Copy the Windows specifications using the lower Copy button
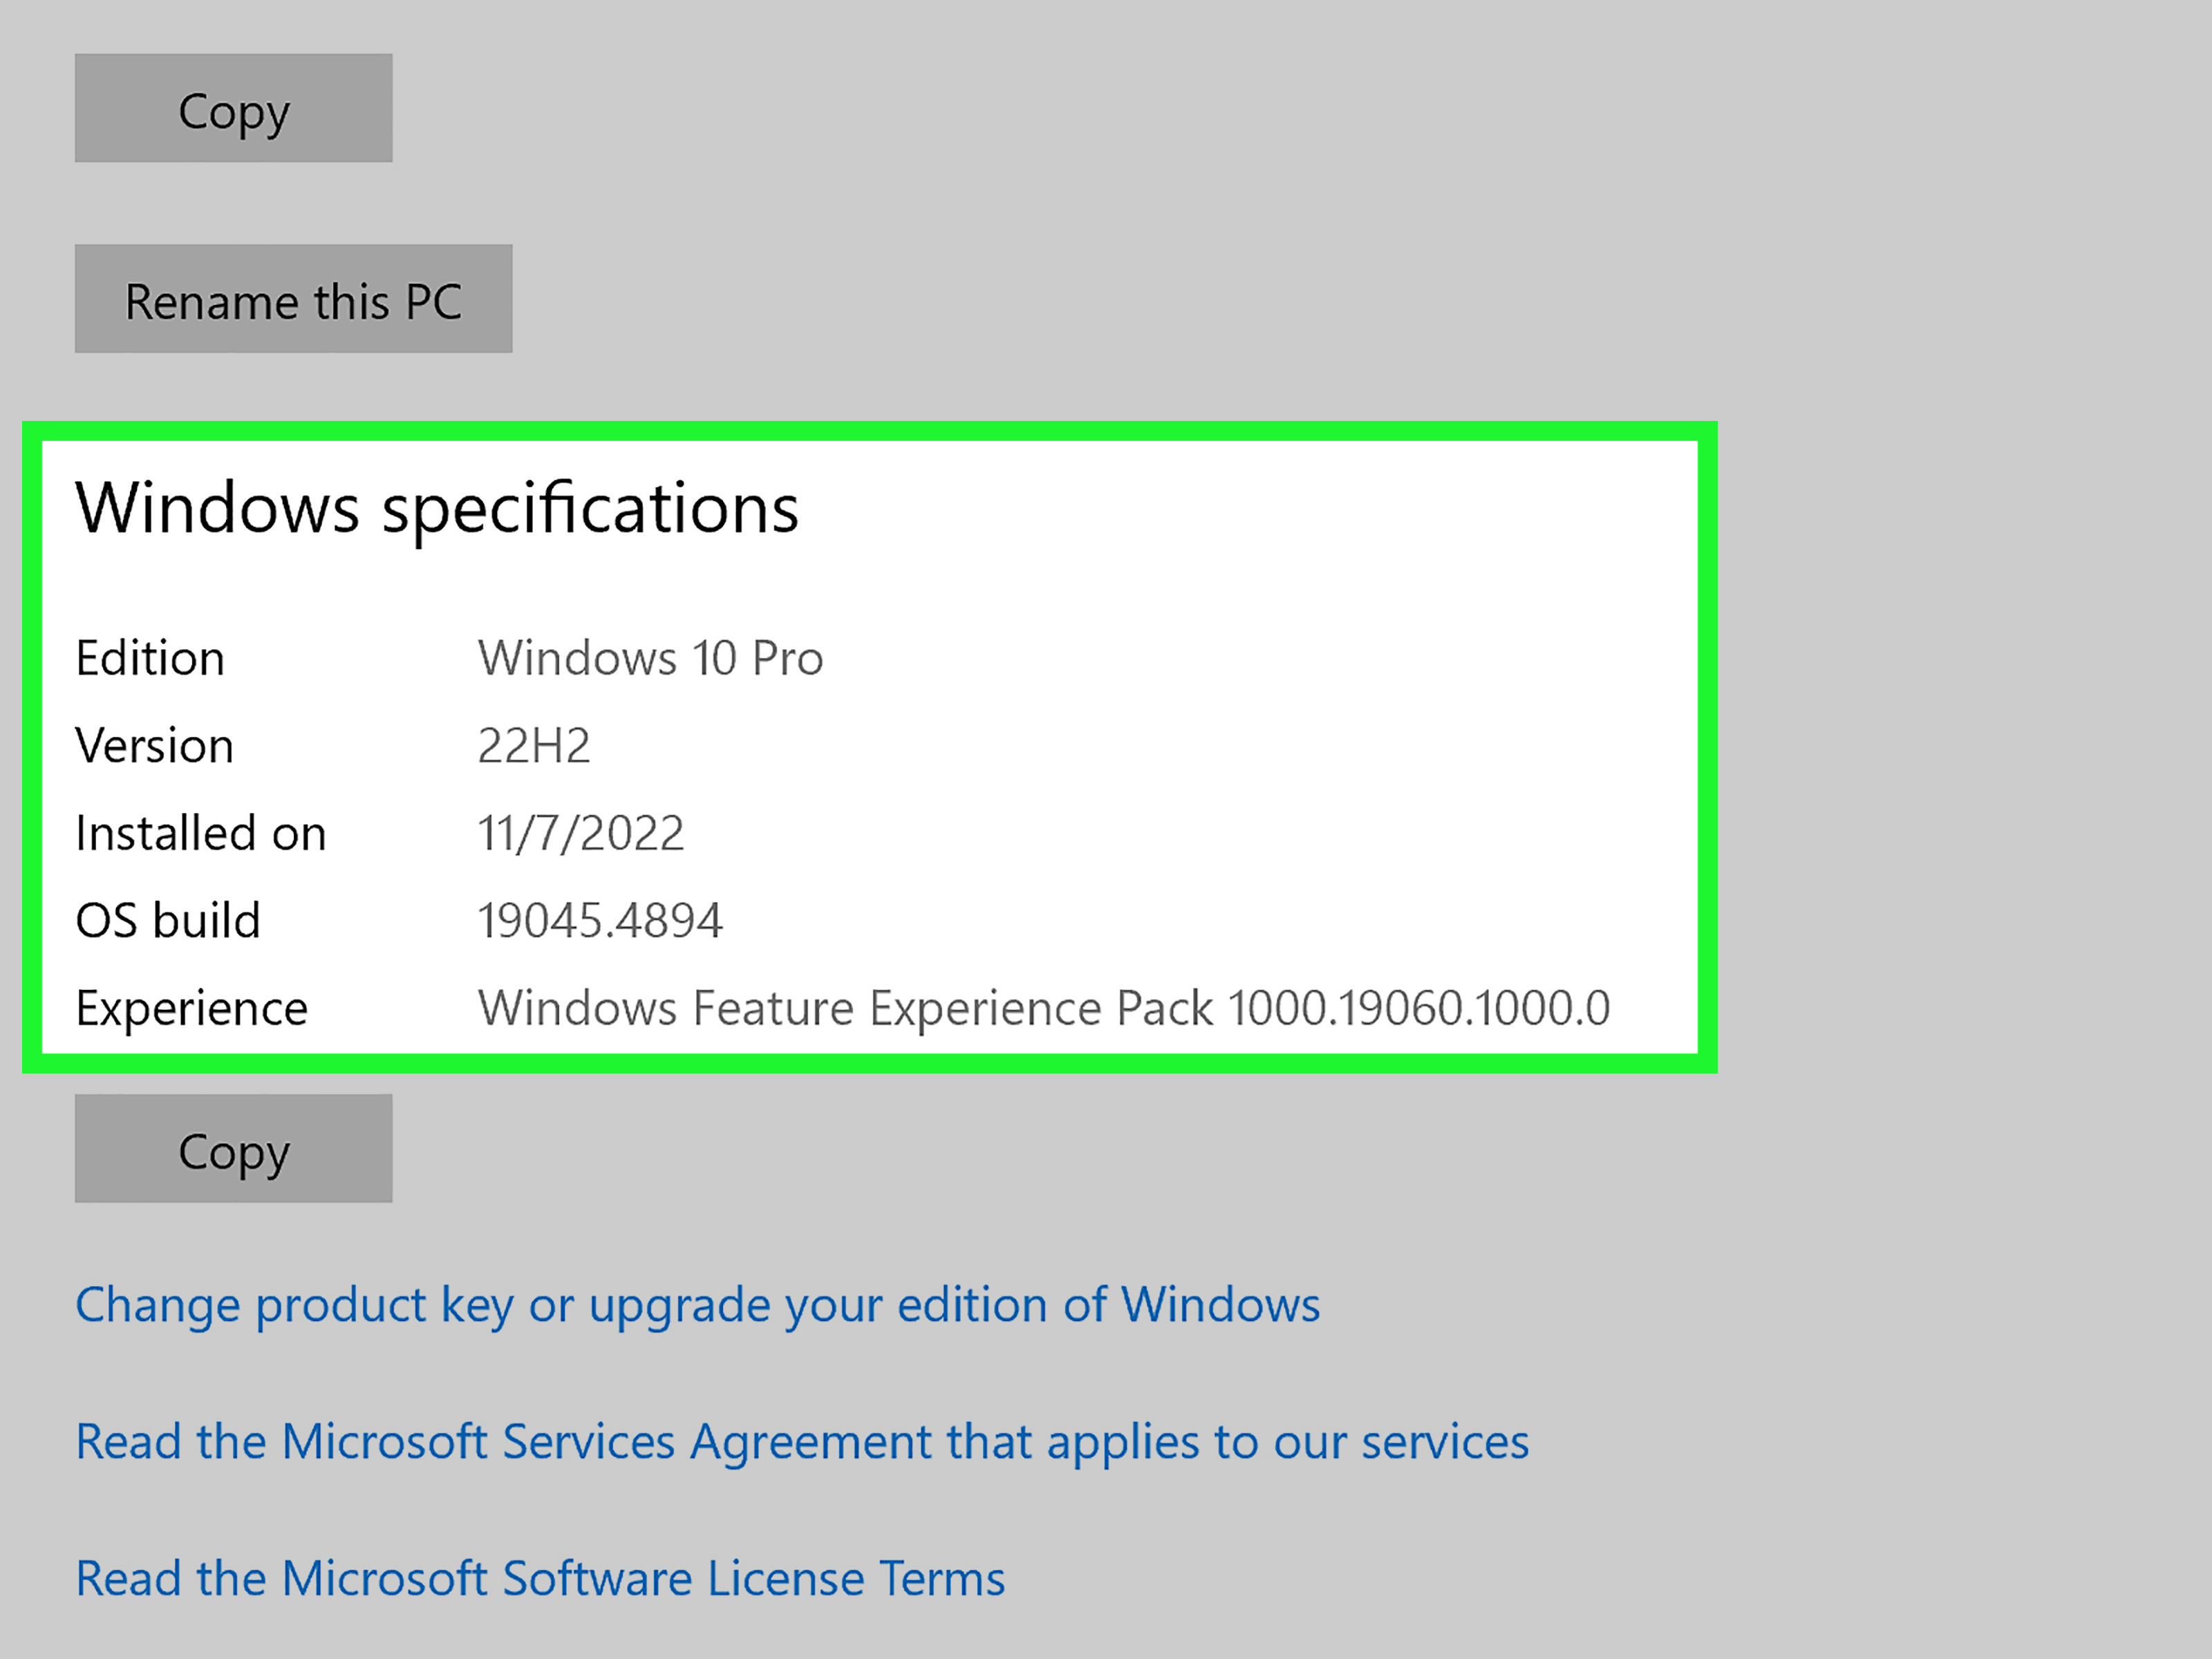This screenshot has width=2212, height=1659. tap(233, 1148)
